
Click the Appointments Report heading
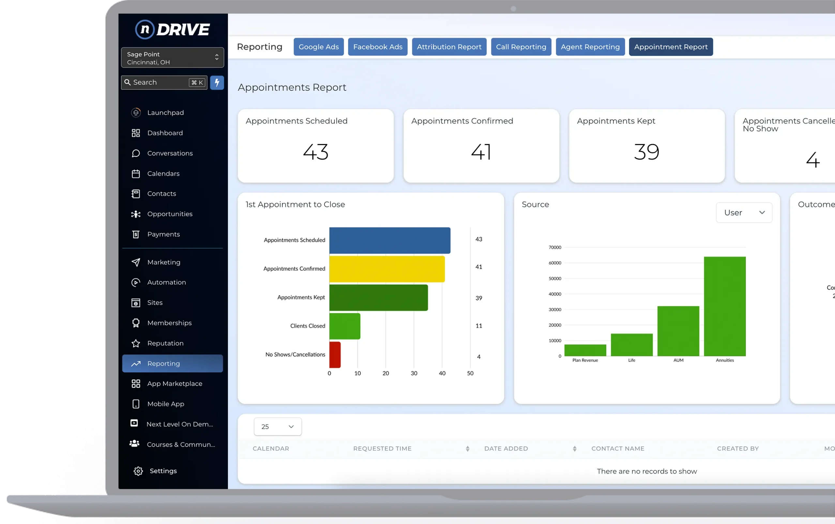(292, 87)
